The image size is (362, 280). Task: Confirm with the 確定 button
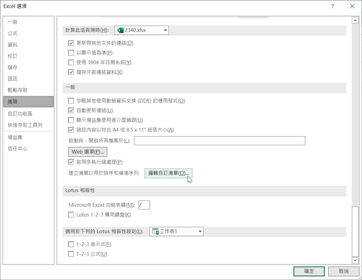309,271
